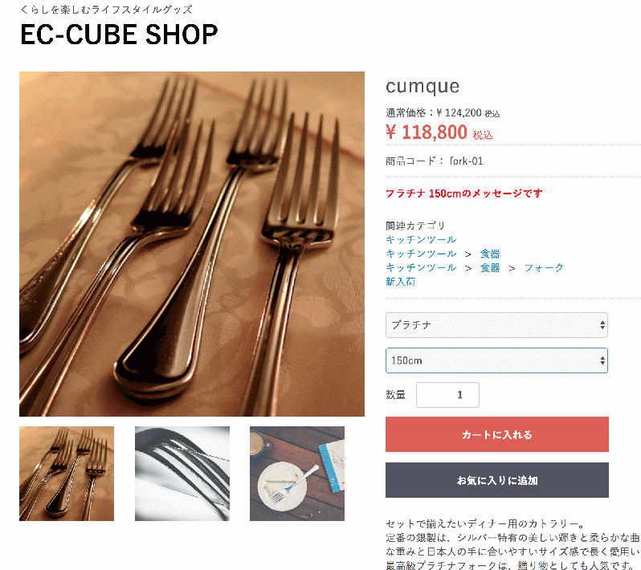The height and width of the screenshot is (570, 641).
Task: Open the 食器 link in the third row
Action: click(490, 267)
